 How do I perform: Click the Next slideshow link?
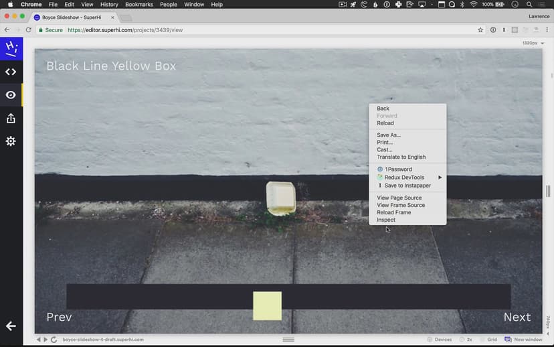point(517,317)
